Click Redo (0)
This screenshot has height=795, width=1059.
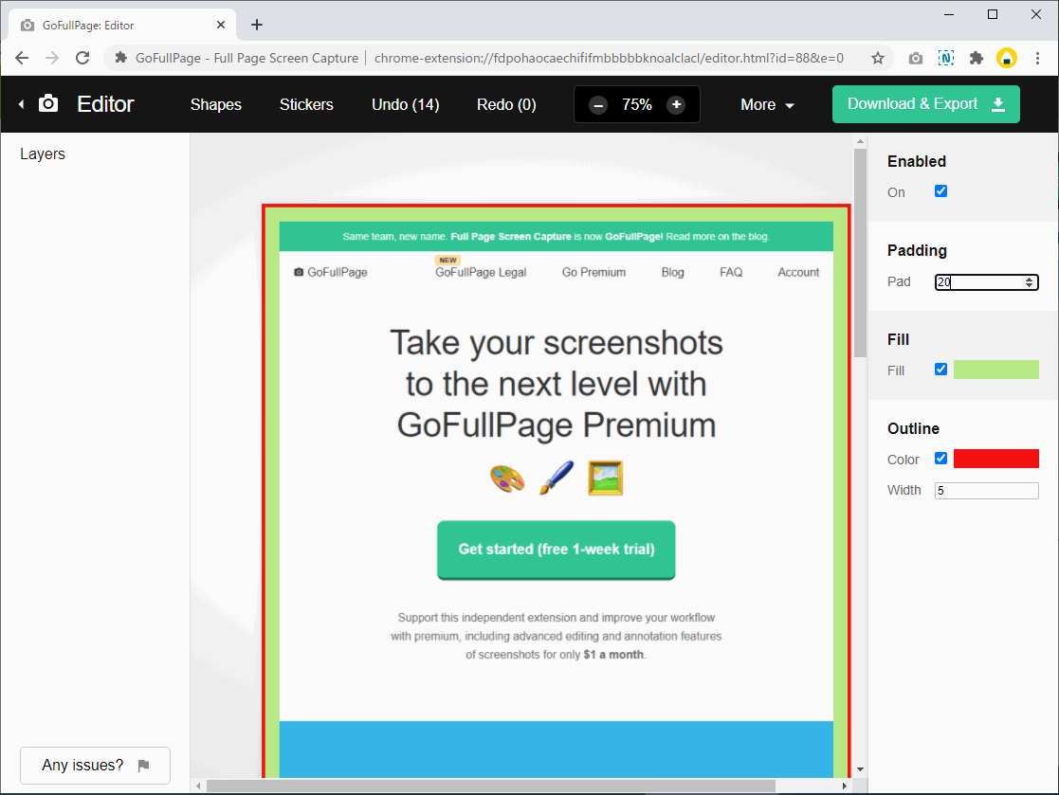[506, 104]
